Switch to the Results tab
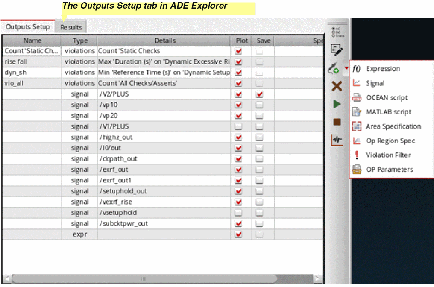The width and height of the screenshot is (434, 287). point(71,27)
